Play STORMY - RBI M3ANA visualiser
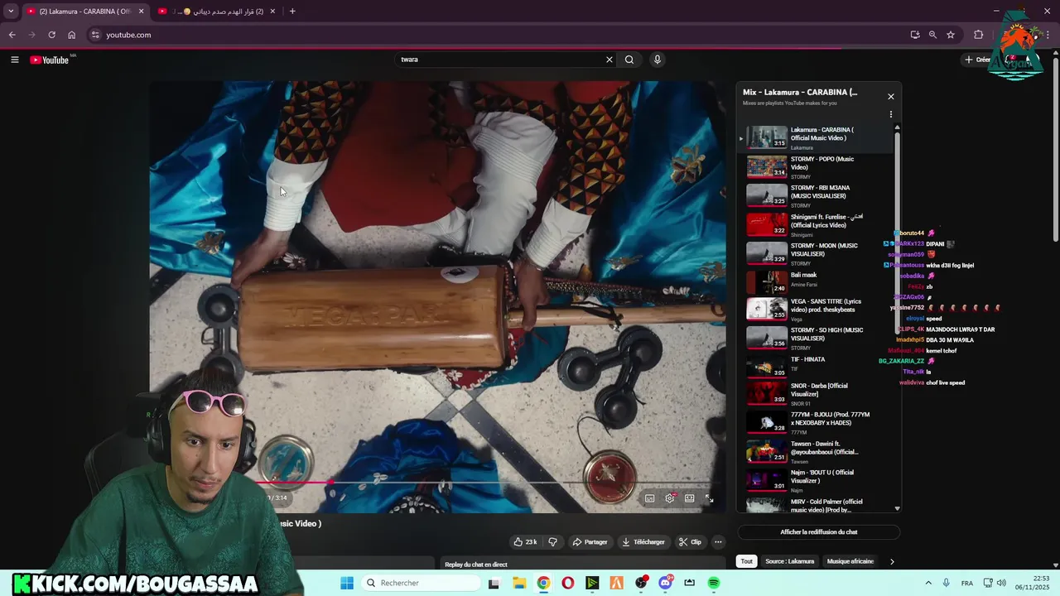 coord(815,195)
